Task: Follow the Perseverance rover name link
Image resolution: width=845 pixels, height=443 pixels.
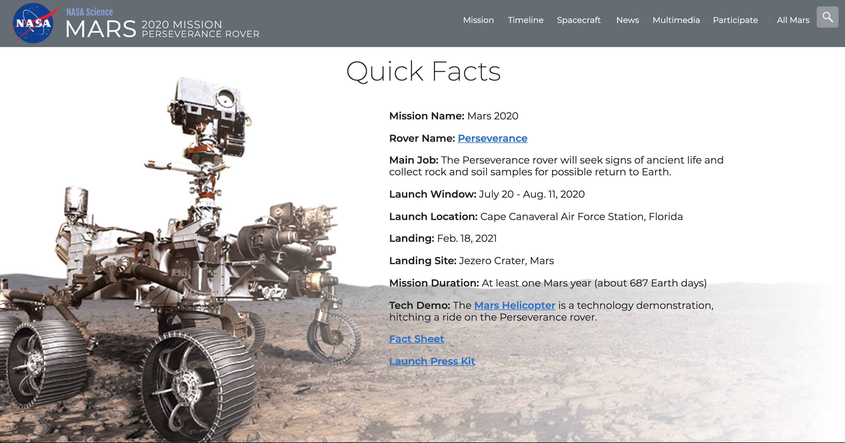Action: point(492,138)
